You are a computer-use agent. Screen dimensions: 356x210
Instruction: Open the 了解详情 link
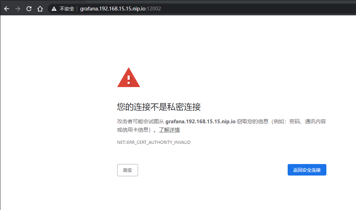[x=169, y=130]
